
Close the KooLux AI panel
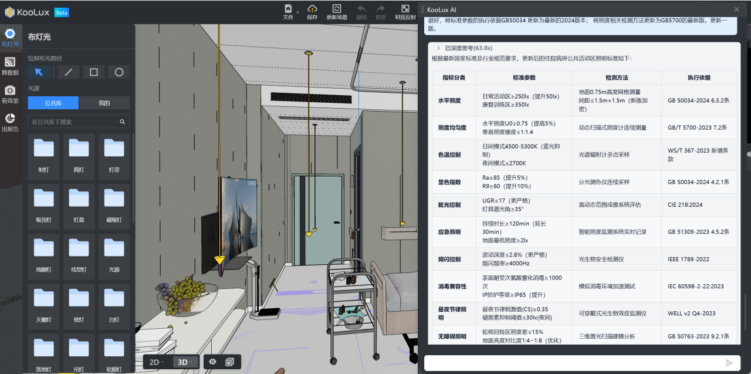point(737,9)
